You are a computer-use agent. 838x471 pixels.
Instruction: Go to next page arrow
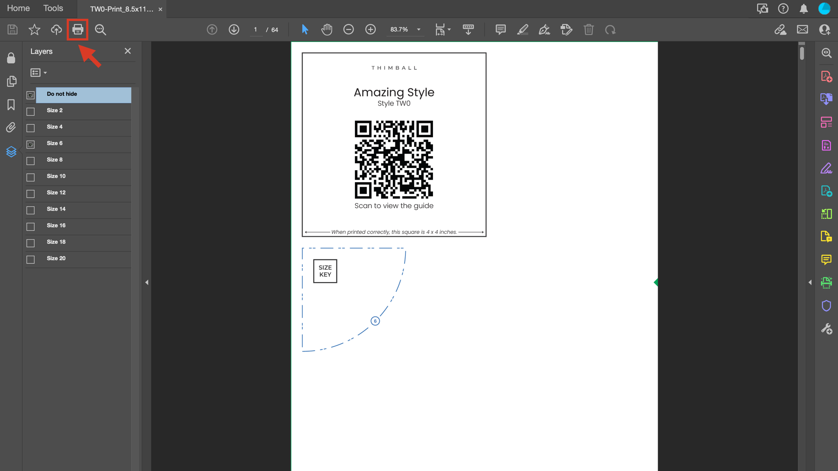tap(234, 30)
